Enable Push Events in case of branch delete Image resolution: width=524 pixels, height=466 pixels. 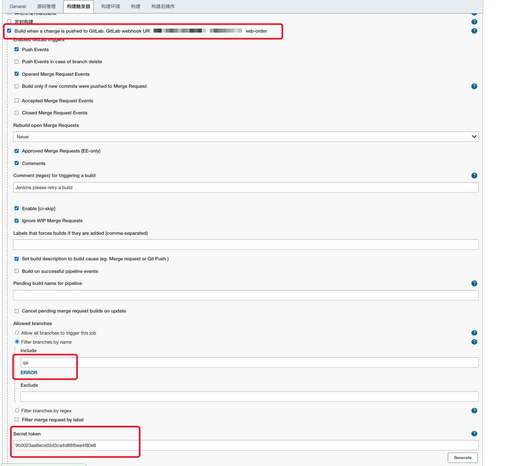[x=17, y=62]
